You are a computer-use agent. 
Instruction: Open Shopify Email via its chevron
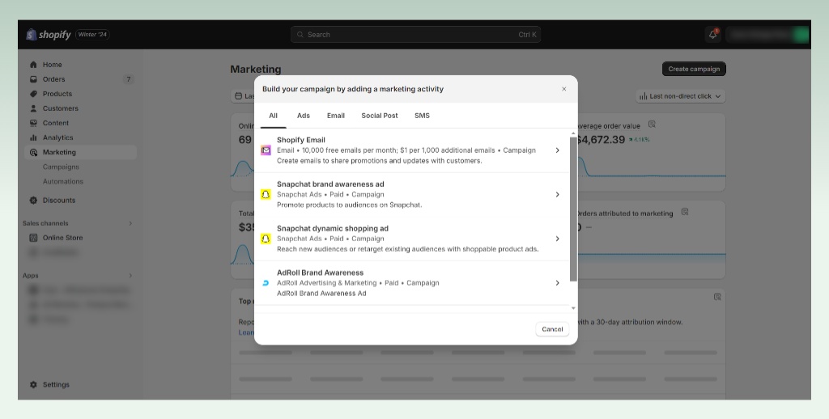point(557,150)
